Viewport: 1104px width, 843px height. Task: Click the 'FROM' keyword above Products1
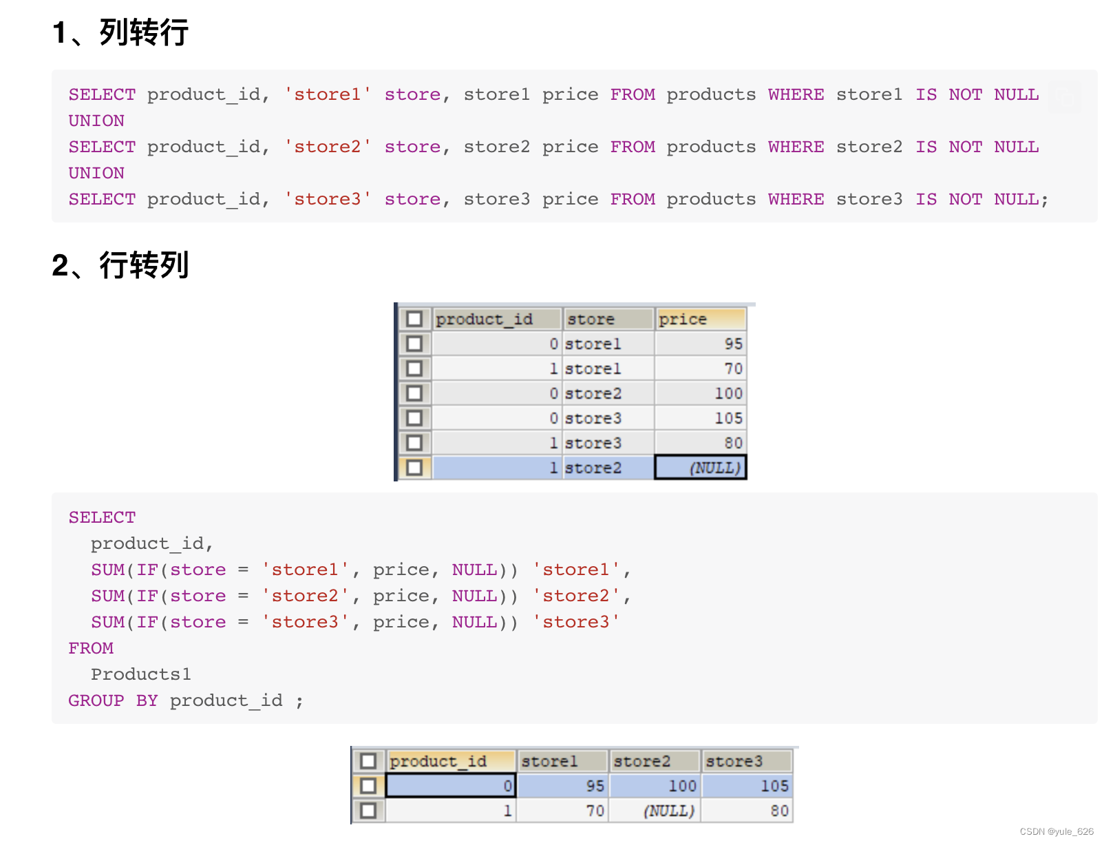pos(91,648)
